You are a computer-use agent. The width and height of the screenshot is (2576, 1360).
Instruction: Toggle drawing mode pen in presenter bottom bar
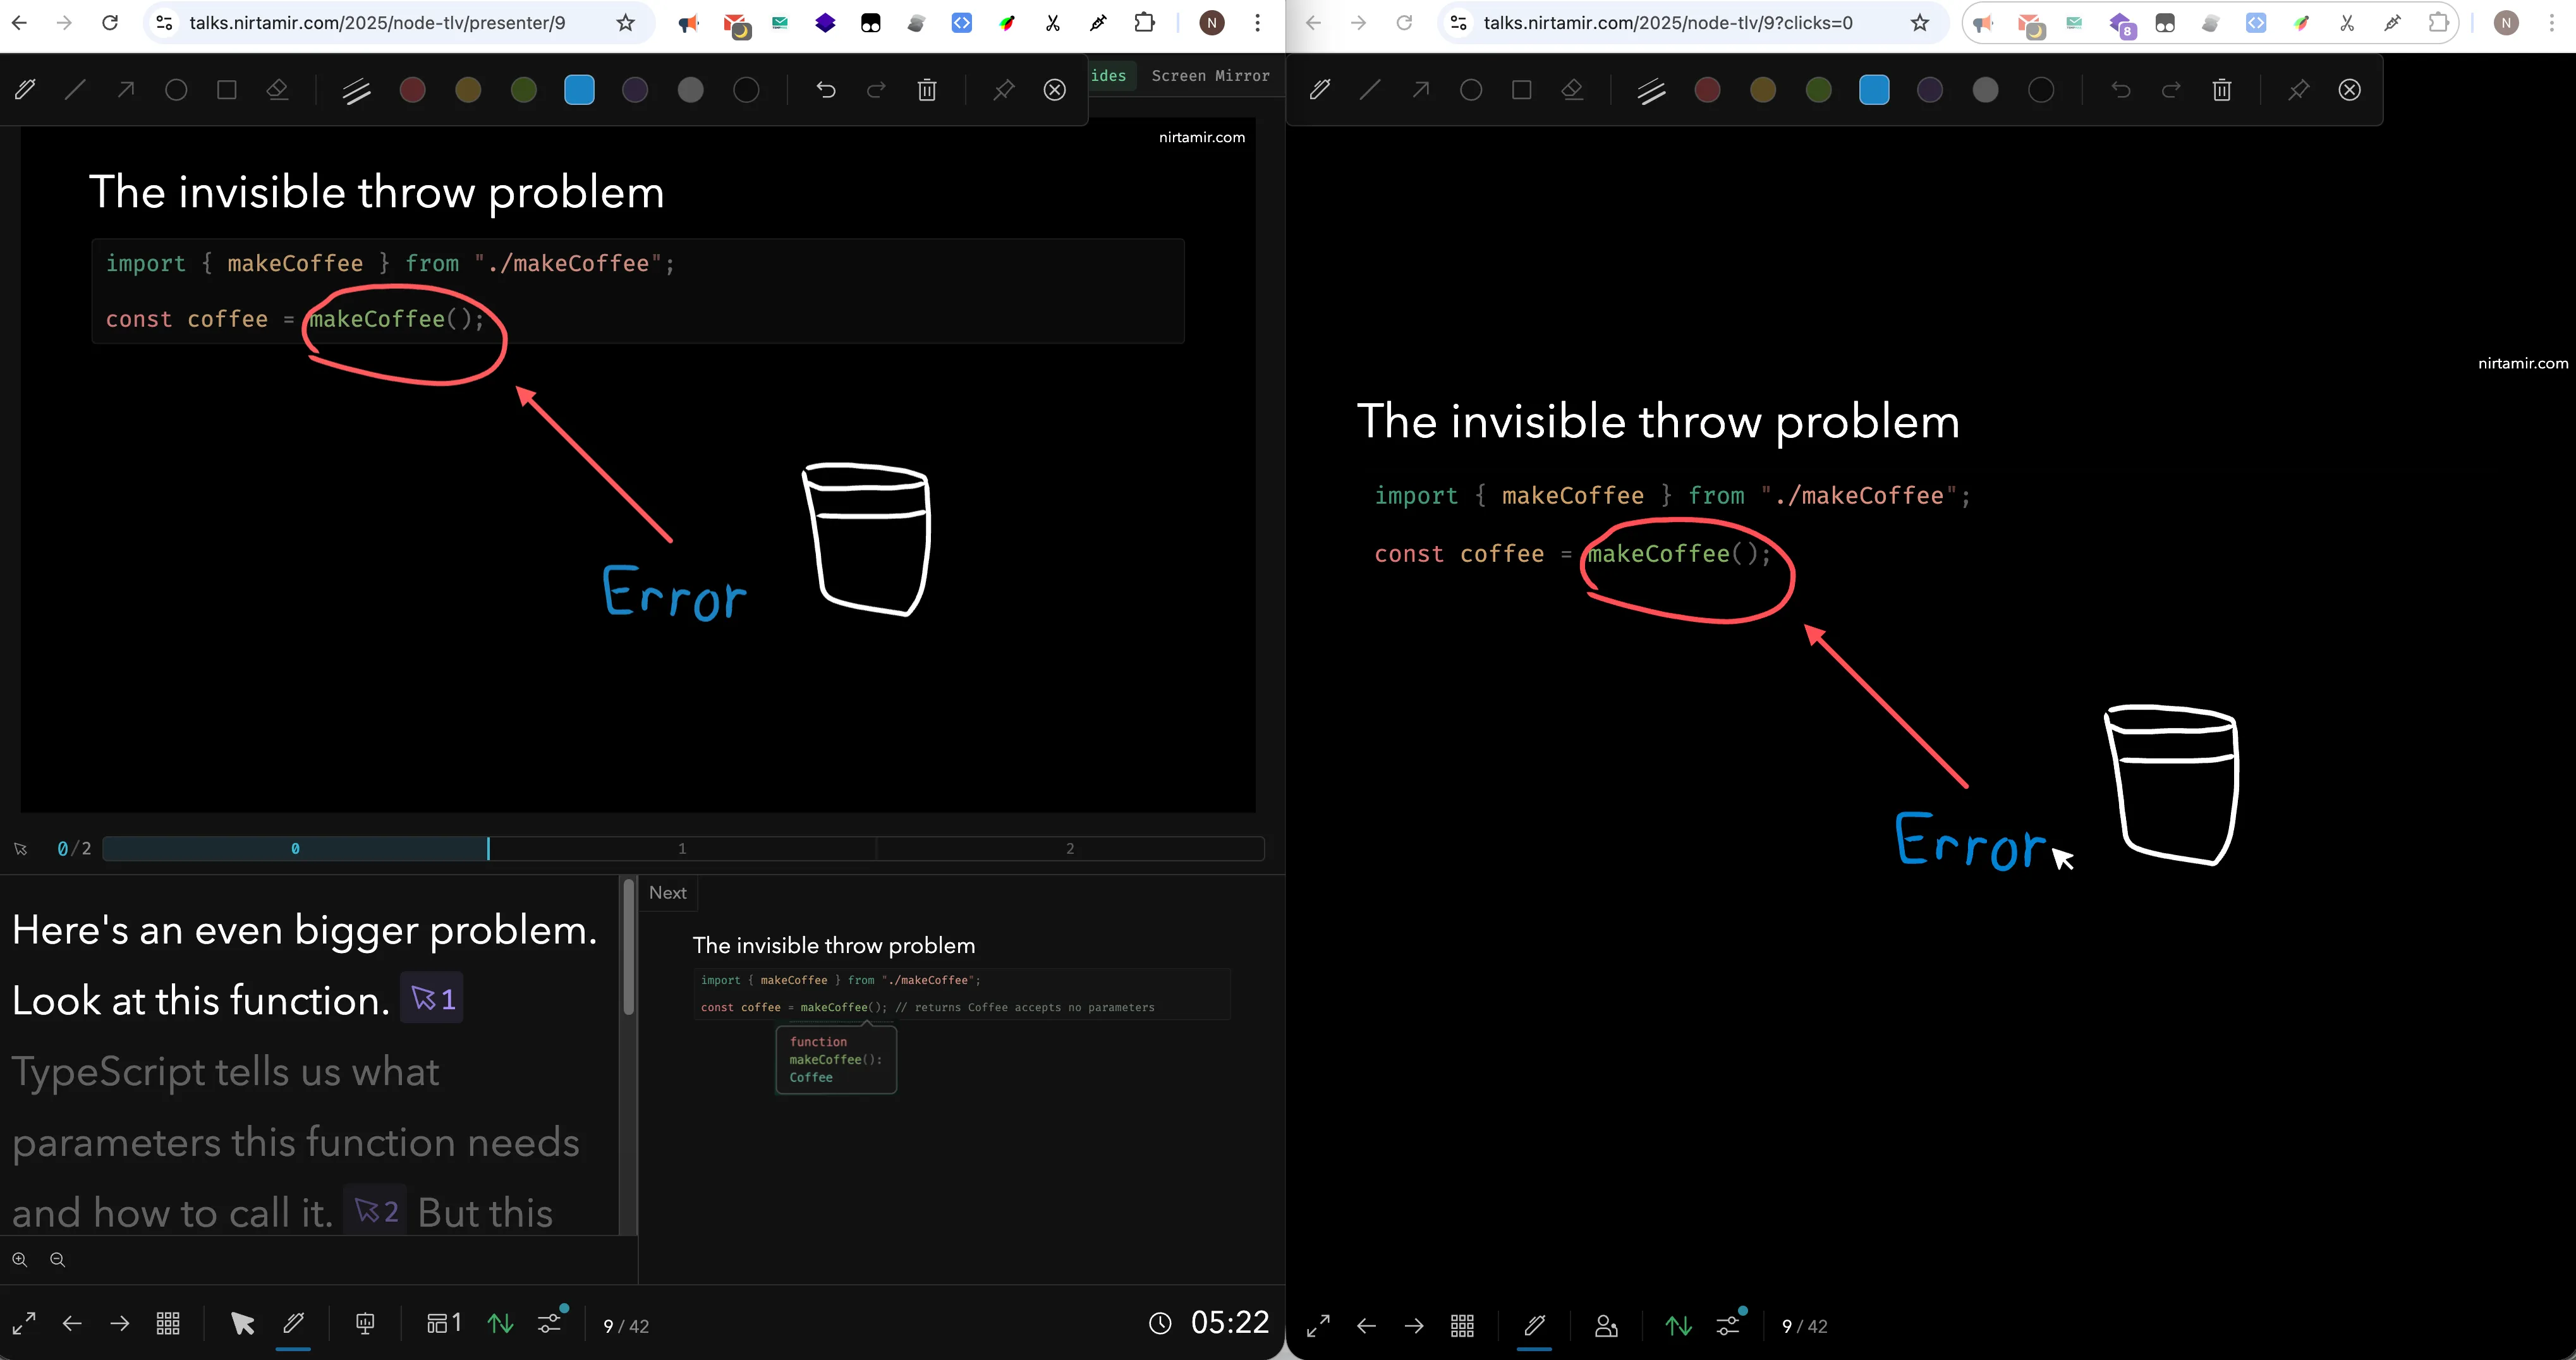(293, 1324)
